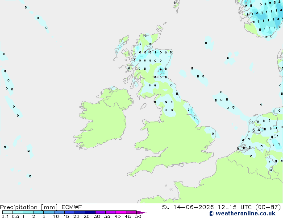Click the Precipitation [mm] legend title

tap(29, 207)
